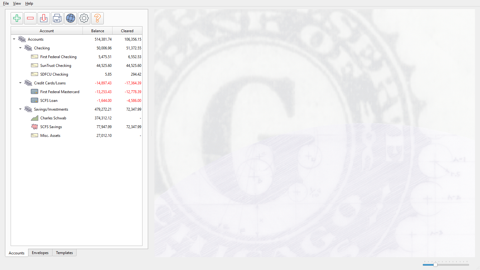Screen dimensions: 480x270
Task: Click the green plus add account button
Action: pyautogui.click(x=17, y=18)
